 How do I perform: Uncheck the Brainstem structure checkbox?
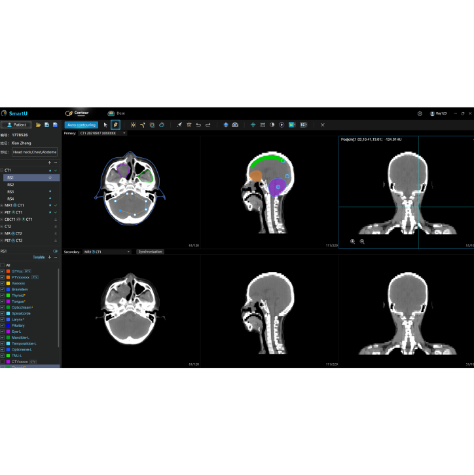[3, 289]
